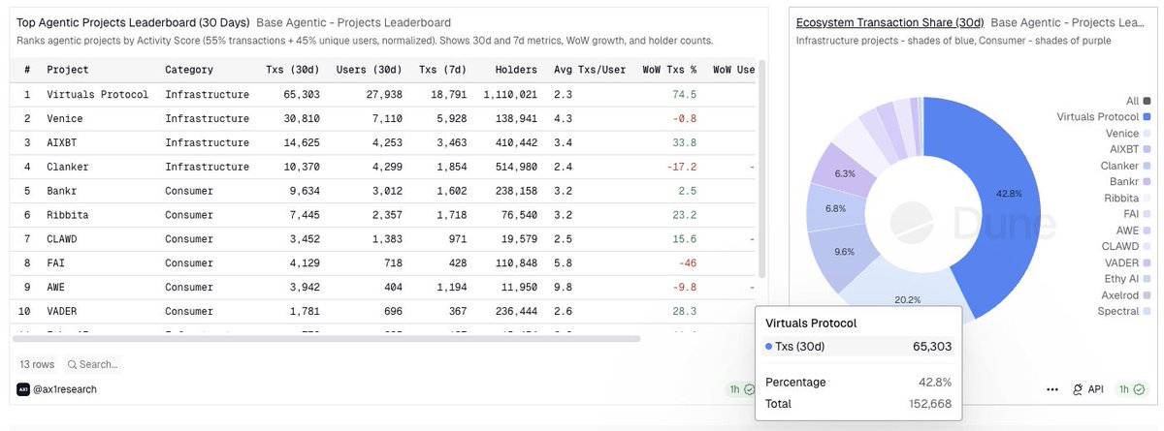Select the Bankr project cell
The height and width of the screenshot is (431, 1164).
point(61,191)
